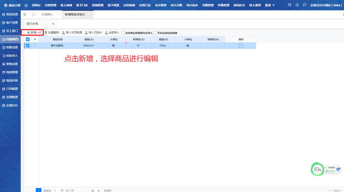This screenshot has width=344, height=192.
Task: Toggle the header select-all checkbox
Action: (x=28, y=39)
